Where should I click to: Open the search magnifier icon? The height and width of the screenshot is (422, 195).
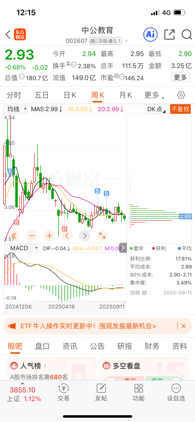point(187,35)
